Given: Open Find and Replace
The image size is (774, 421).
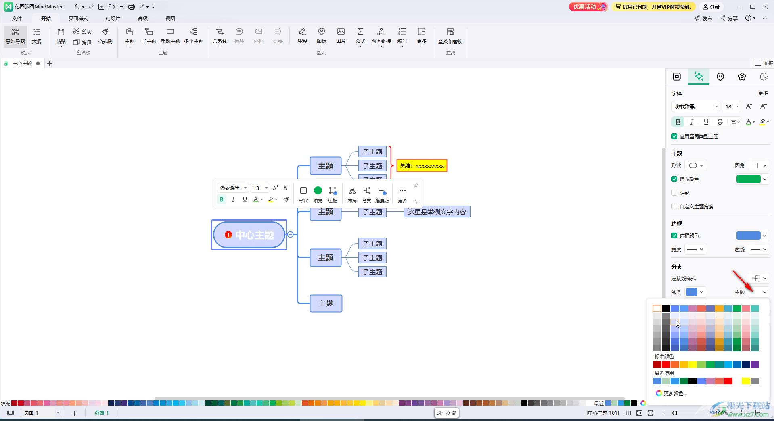Looking at the screenshot, I should coord(450,36).
